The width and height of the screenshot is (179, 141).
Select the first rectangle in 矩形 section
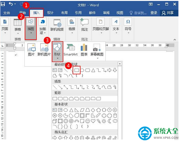[x=55, y=99]
